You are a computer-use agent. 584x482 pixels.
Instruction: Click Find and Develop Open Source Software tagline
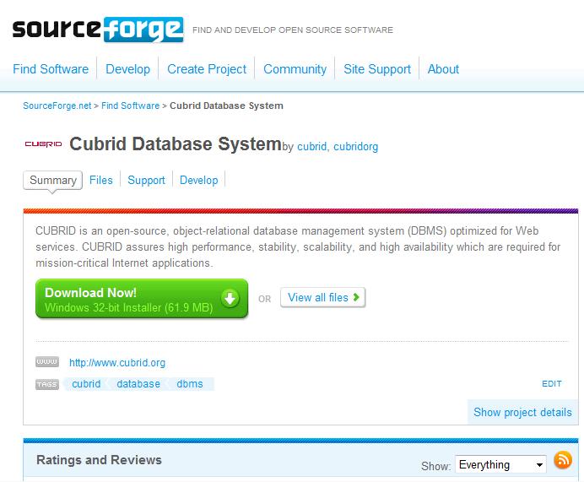(293, 30)
